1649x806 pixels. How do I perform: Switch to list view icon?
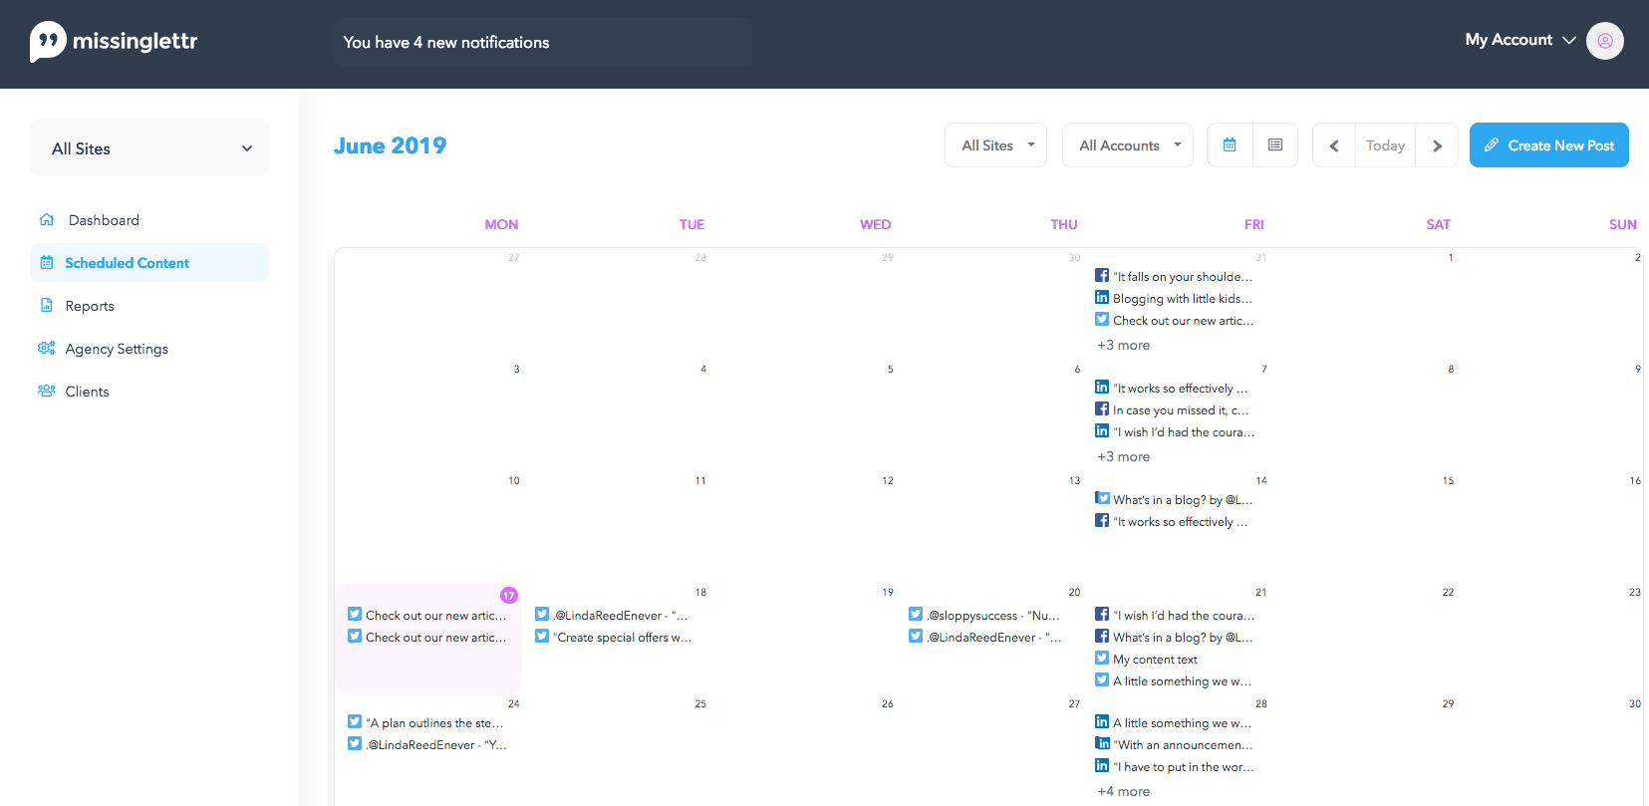point(1275,145)
